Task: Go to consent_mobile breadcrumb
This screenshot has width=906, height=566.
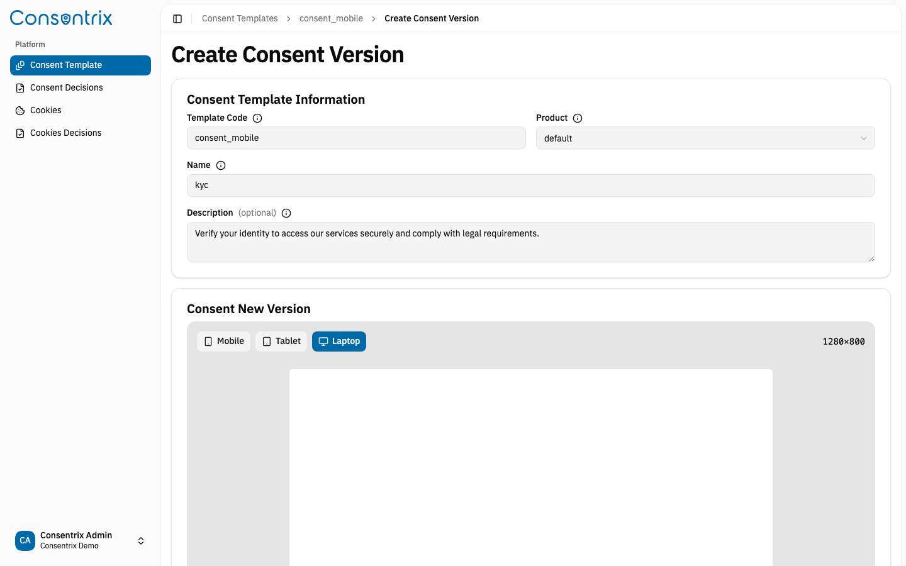Action: (x=331, y=19)
